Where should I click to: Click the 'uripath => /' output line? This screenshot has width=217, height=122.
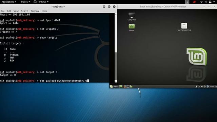[8, 32]
